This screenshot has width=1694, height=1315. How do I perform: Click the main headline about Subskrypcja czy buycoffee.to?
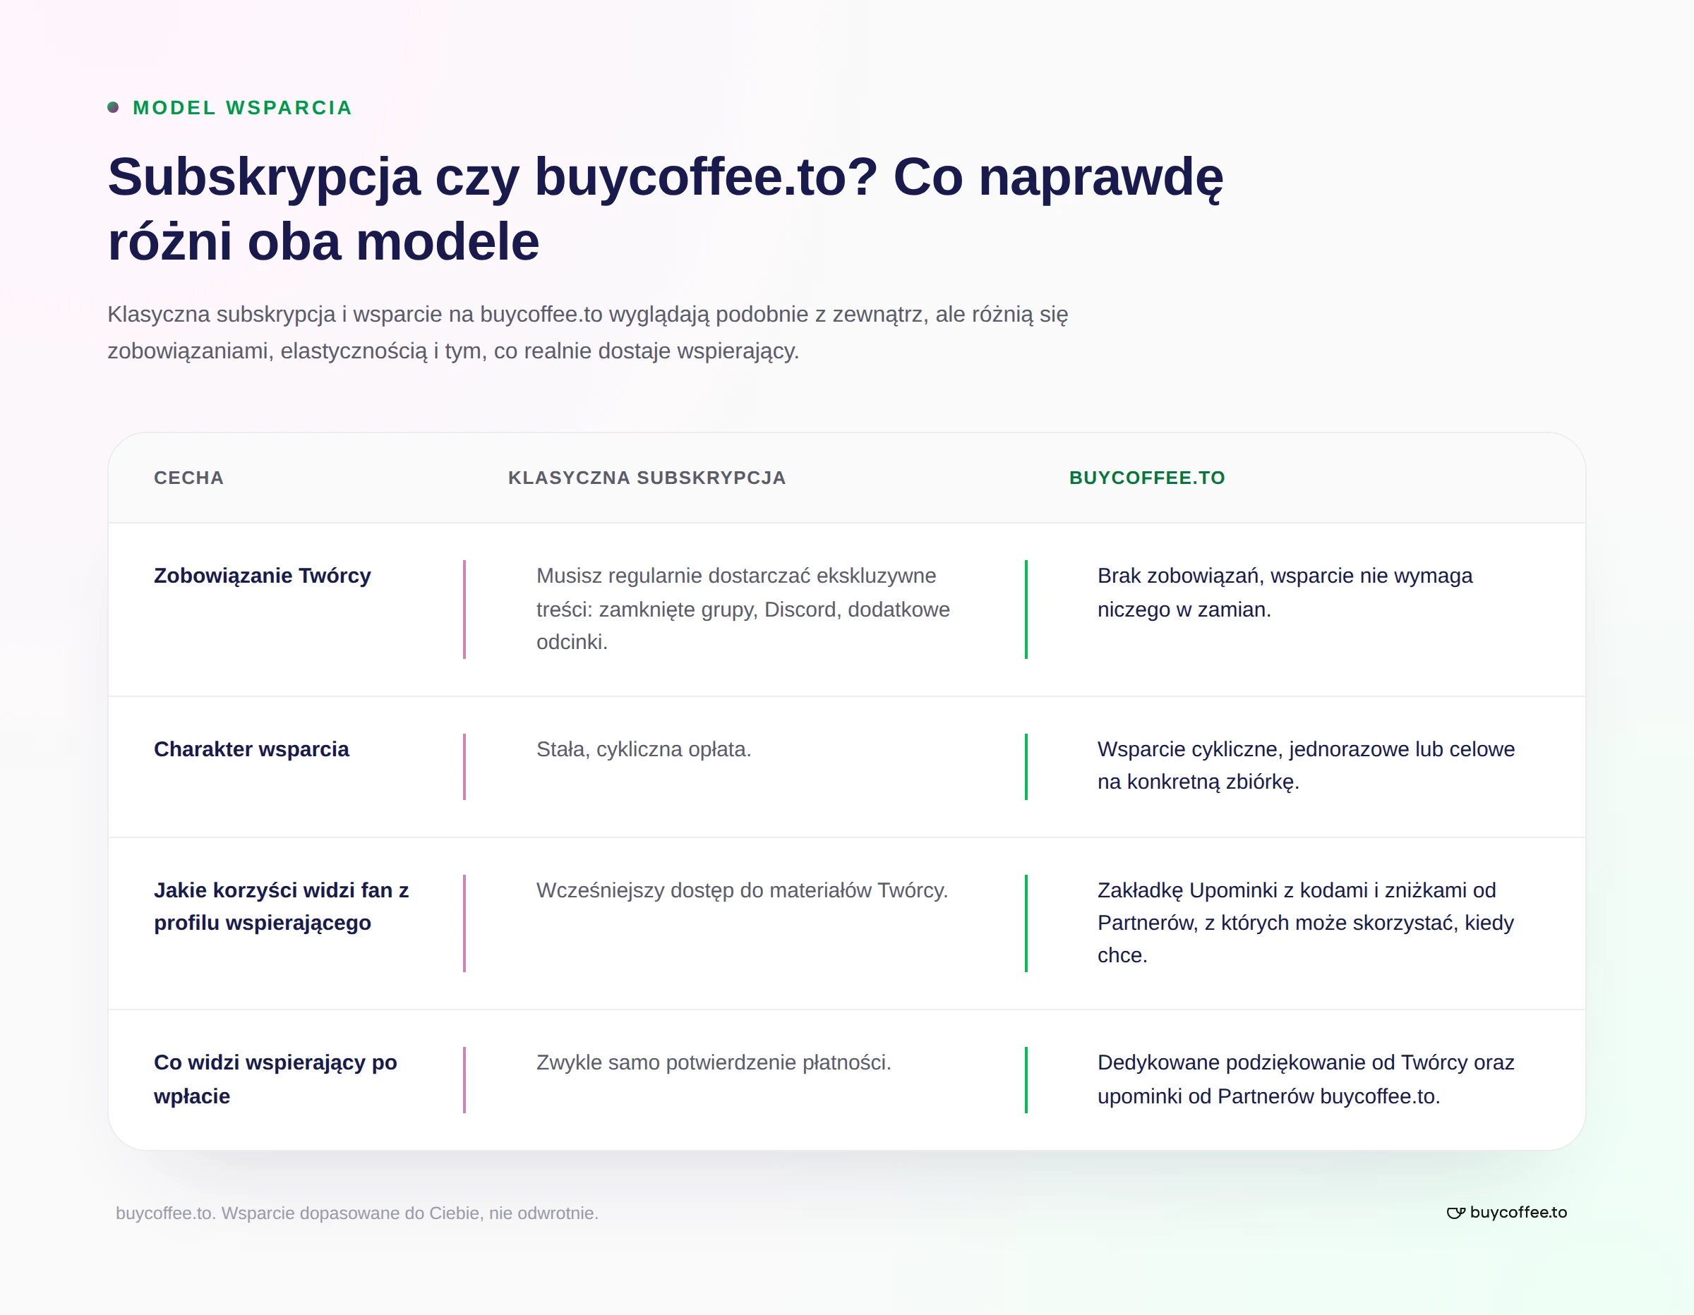point(666,209)
